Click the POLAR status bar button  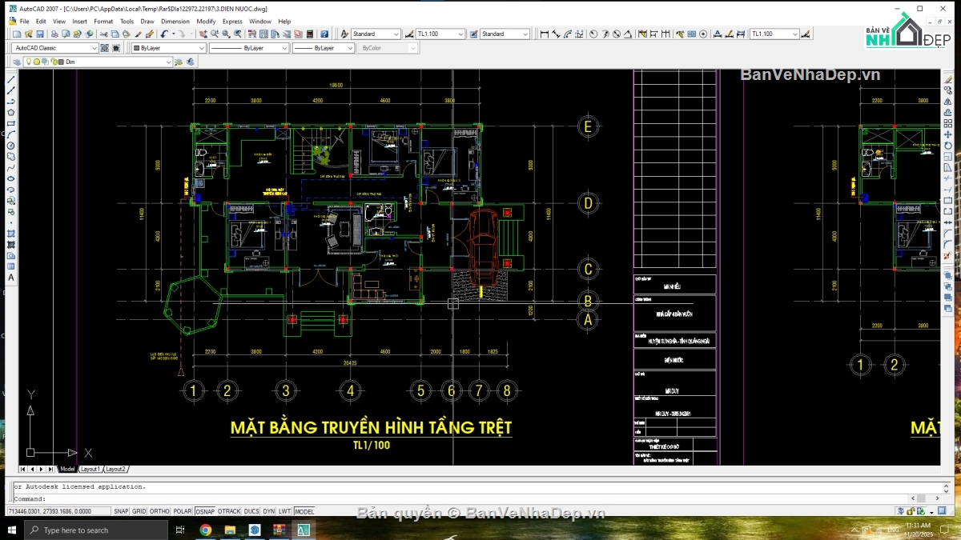click(183, 511)
